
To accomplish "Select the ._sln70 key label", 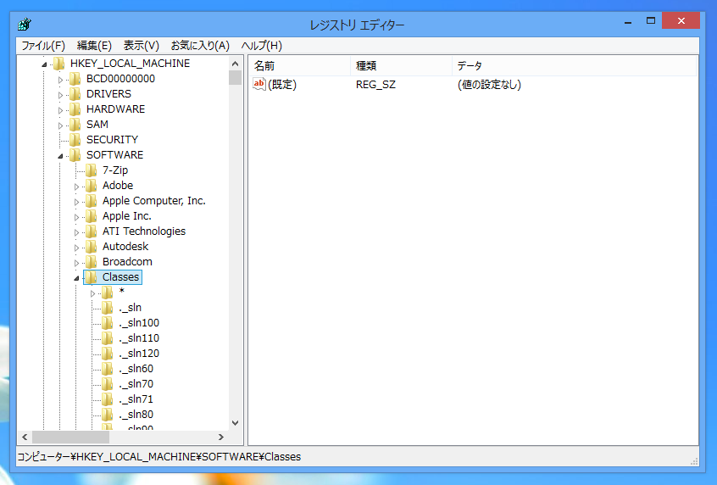I will pos(136,384).
